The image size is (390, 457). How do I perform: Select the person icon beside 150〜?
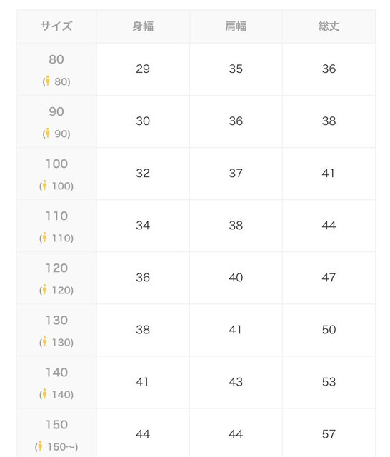[x=40, y=446]
